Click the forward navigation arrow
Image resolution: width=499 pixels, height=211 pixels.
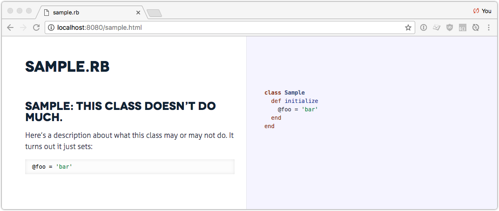pos(23,27)
